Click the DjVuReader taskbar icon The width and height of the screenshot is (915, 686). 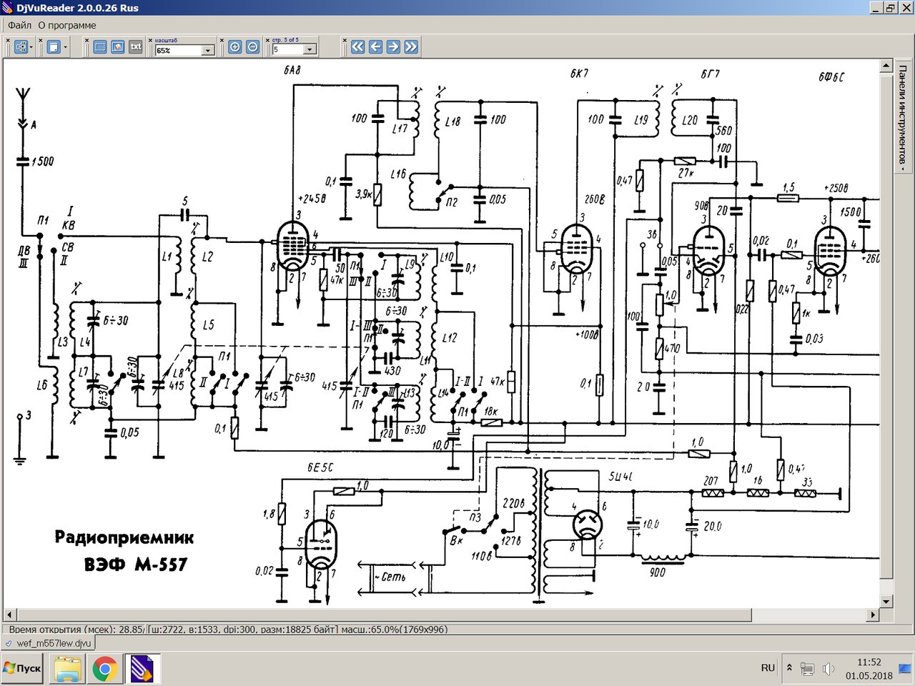click(142, 670)
